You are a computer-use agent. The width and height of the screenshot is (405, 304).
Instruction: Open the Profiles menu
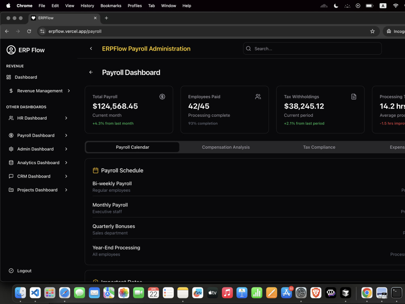click(x=134, y=6)
